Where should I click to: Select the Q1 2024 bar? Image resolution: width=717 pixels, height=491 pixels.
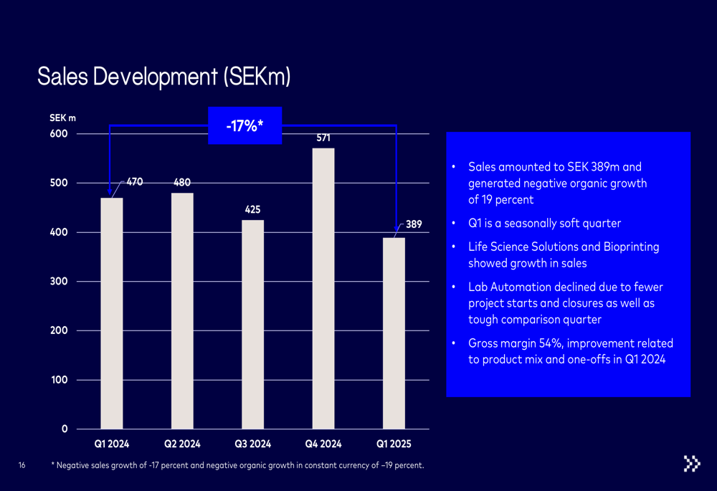pyautogui.click(x=112, y=313)
